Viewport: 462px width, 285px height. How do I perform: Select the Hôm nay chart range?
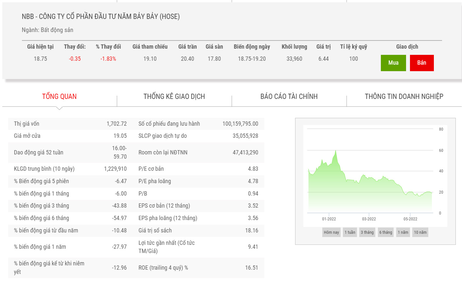[x=331, y=232]
